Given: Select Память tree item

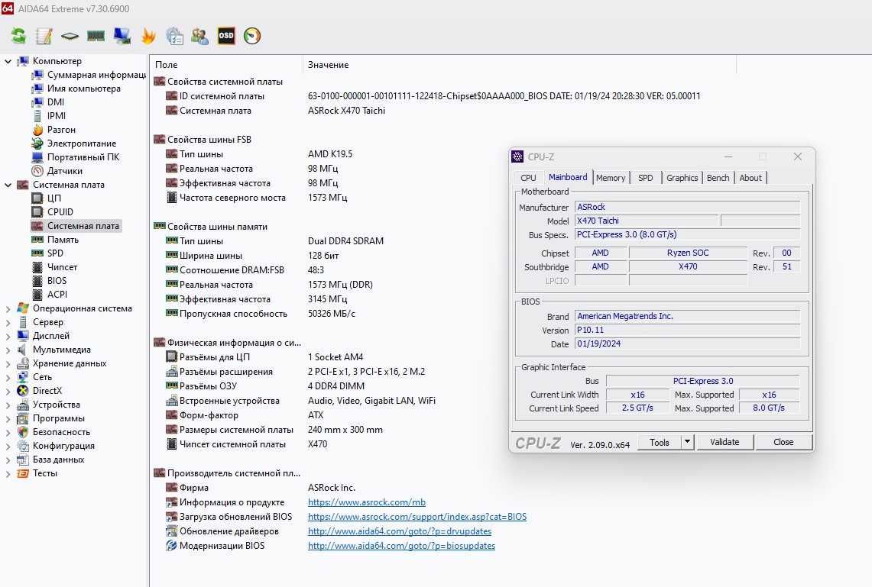Looking at the screenshot, I should (x=63, y=240).
